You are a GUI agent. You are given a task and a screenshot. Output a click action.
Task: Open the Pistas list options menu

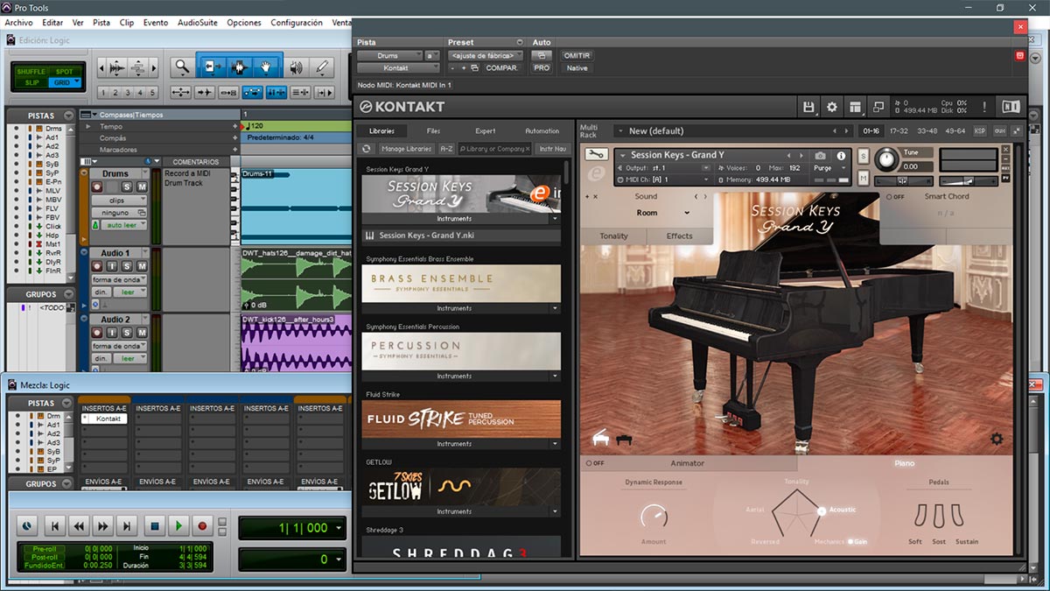pos(69,116)
